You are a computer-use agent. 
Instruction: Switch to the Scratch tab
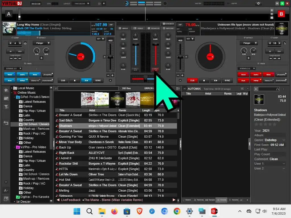tap(153, 28)
